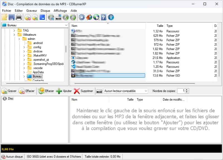Open the Fichier menu

point(6,11)
